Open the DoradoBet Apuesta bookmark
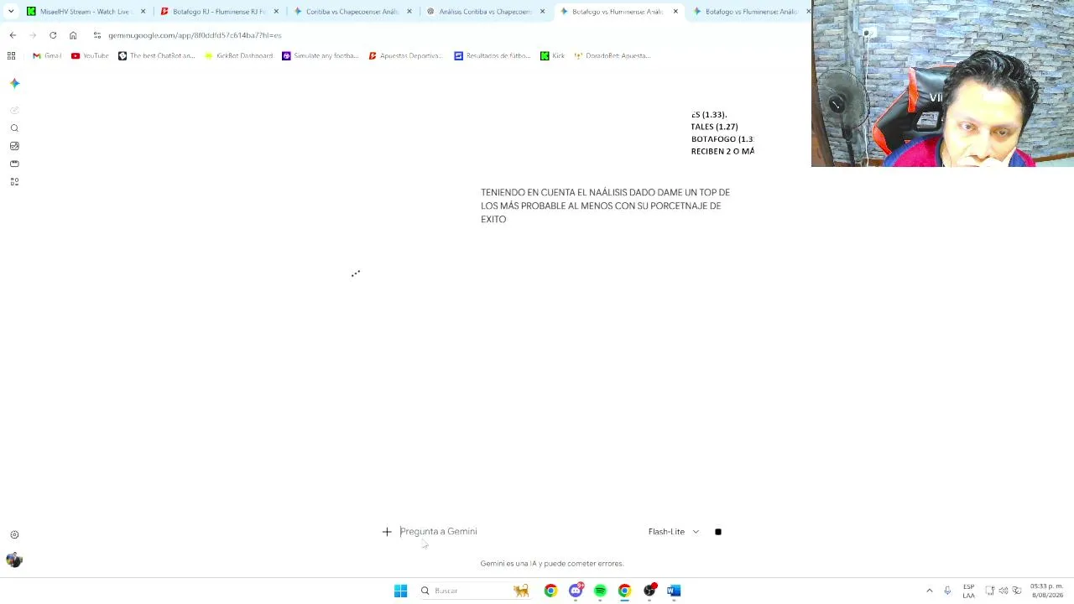1074x604 pixels. coord(613,55)
